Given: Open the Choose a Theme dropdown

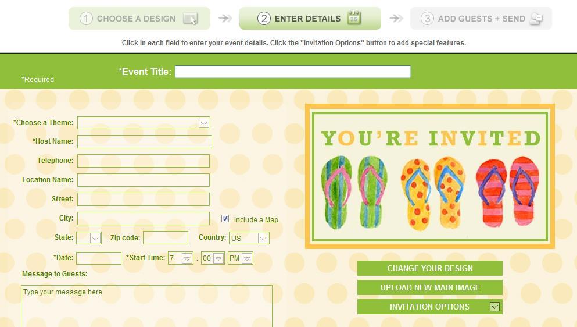Looking at the screenshot, I should (x=144, y=123).
